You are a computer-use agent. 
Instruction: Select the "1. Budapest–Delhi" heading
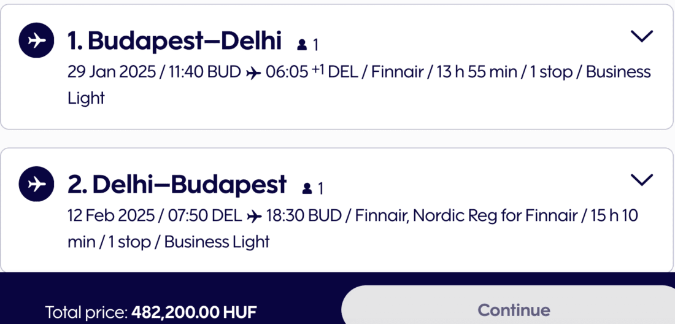point(175,42)
